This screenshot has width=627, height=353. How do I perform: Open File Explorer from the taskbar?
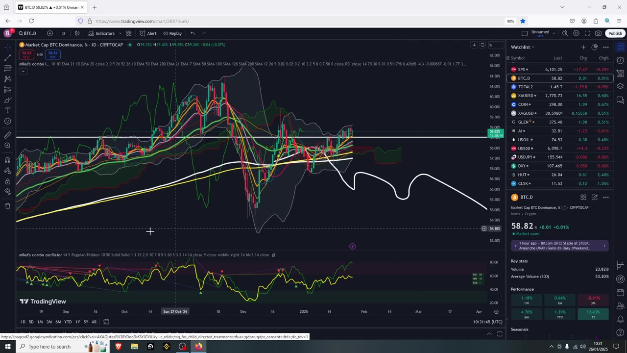pos(134,347)
